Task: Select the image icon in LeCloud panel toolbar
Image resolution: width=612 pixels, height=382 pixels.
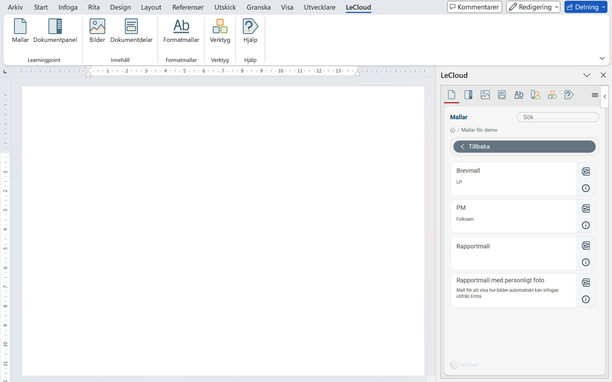Action: point(485,95)
